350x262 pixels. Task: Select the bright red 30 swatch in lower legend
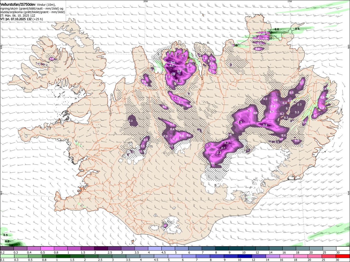343,256
